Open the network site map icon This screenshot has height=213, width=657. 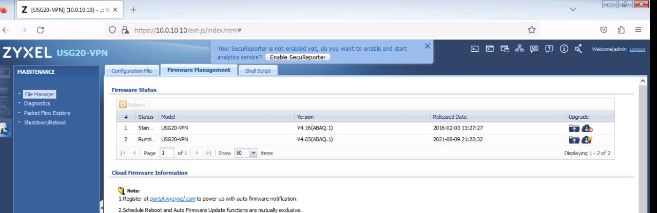click(519, 49)
